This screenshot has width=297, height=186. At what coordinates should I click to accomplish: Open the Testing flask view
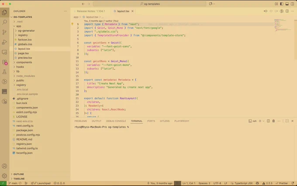click(x=4, y=72)
